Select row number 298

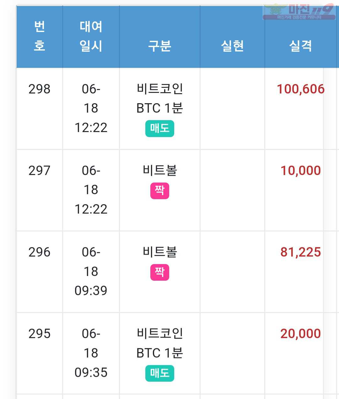click(40, 89)
